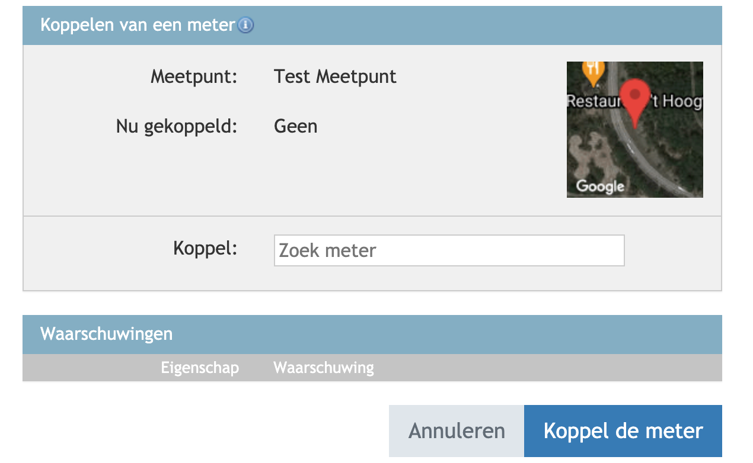Click the Zoek meter search field
This screenshot has height=463, width=753.
pos(449,250)
